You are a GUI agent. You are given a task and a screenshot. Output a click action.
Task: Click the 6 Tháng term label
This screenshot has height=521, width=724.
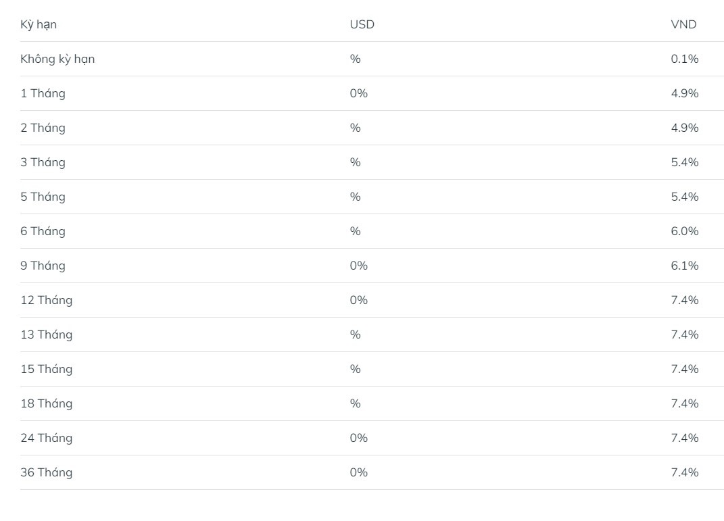[43, 231]
